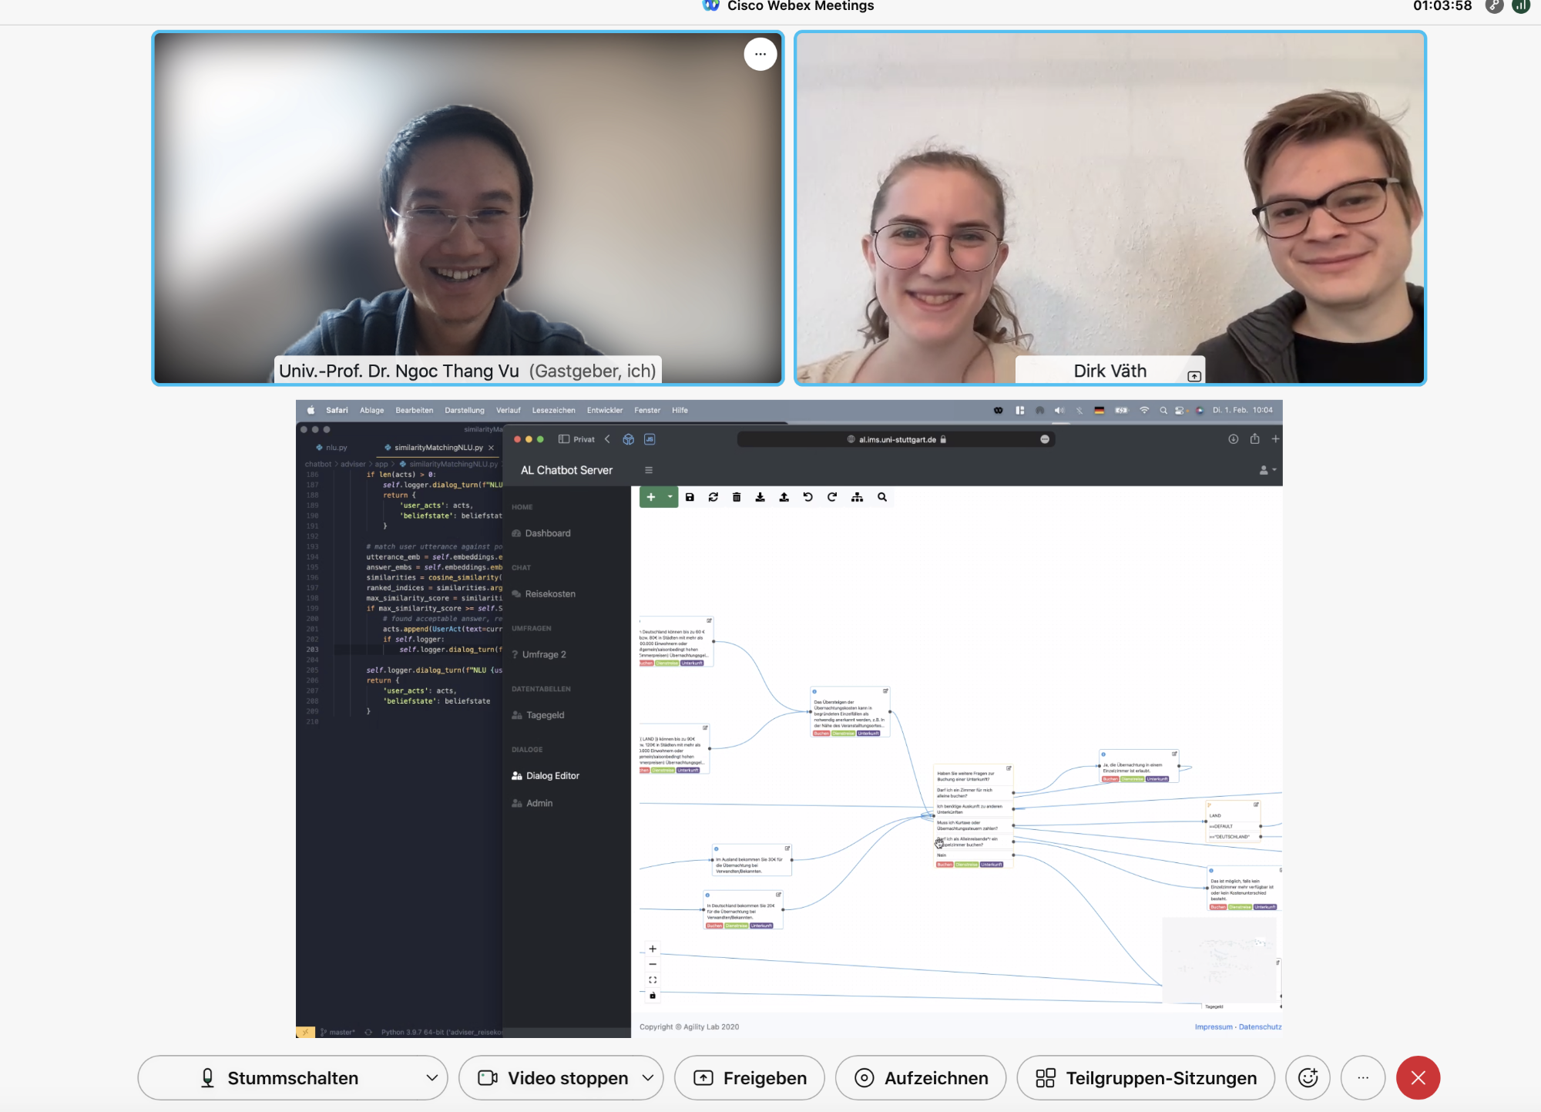Click Freigeben to share screen

click(750, 1077)
